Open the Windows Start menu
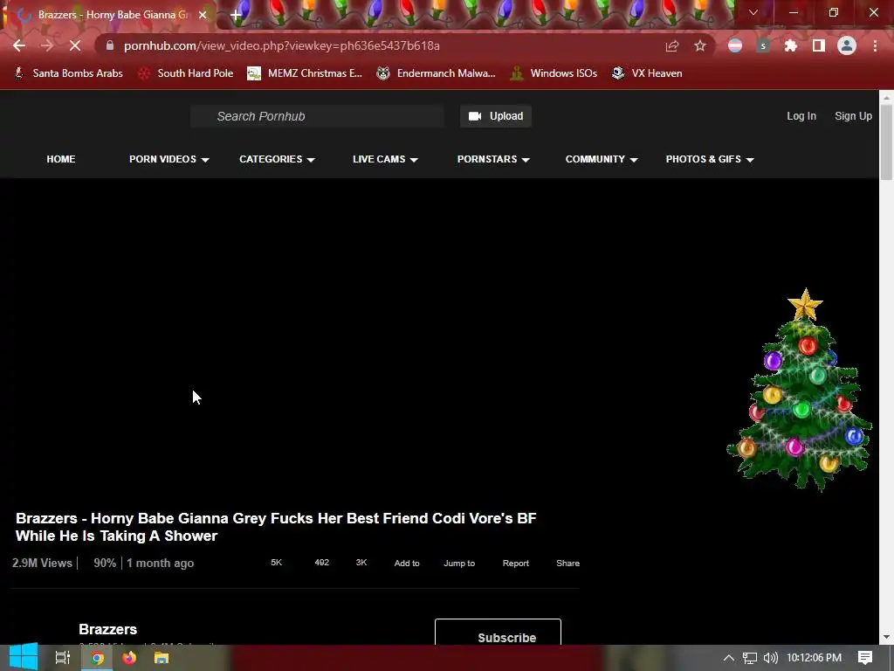Viewport: 894px width, 671px height. (x=23, y=658)
